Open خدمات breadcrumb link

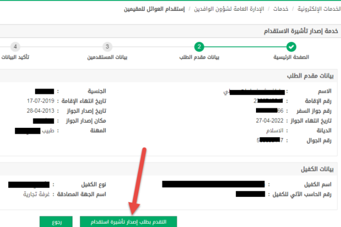click(280, 9)
